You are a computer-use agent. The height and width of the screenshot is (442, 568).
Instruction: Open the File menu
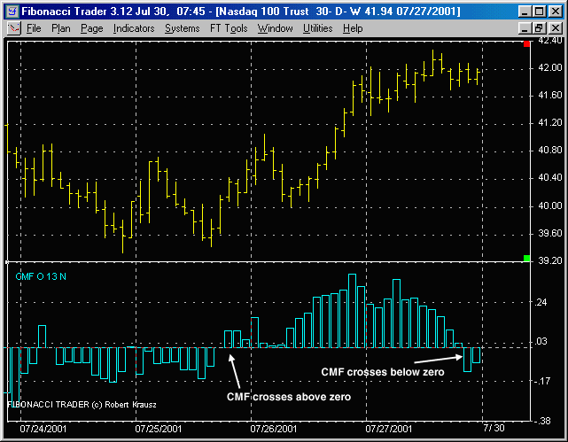[x=34, y=28]
